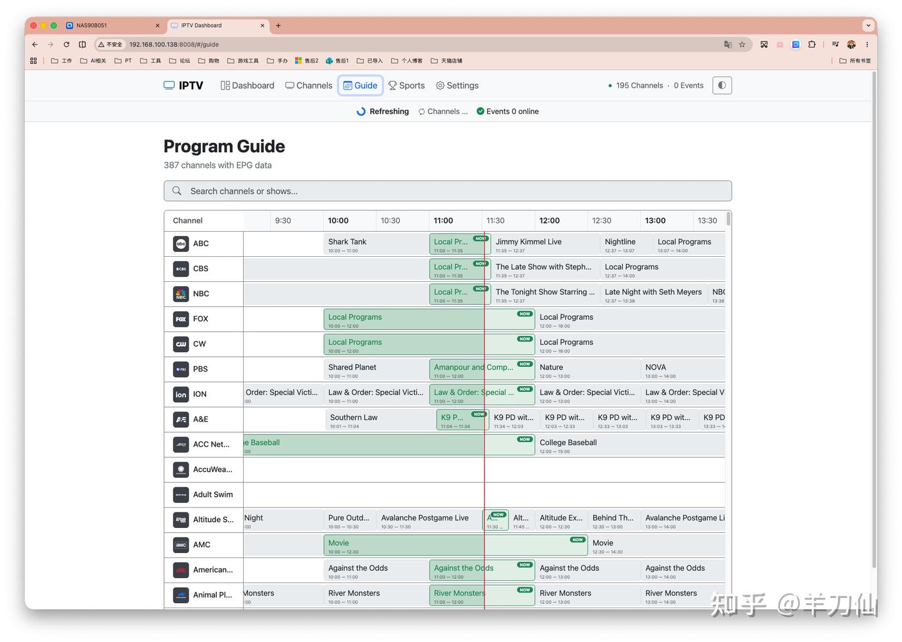Viewport: 902px width, 642px height.
Task: Open the screenshot scissors extension
Action: pyautogui.click(x=764, y=44)
